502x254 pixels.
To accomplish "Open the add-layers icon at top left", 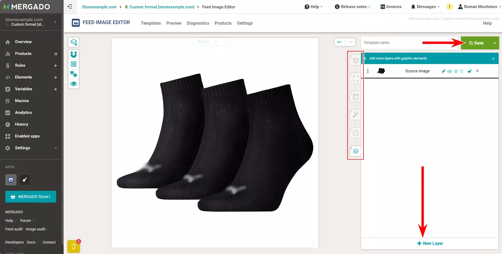I will click(74, 42).
